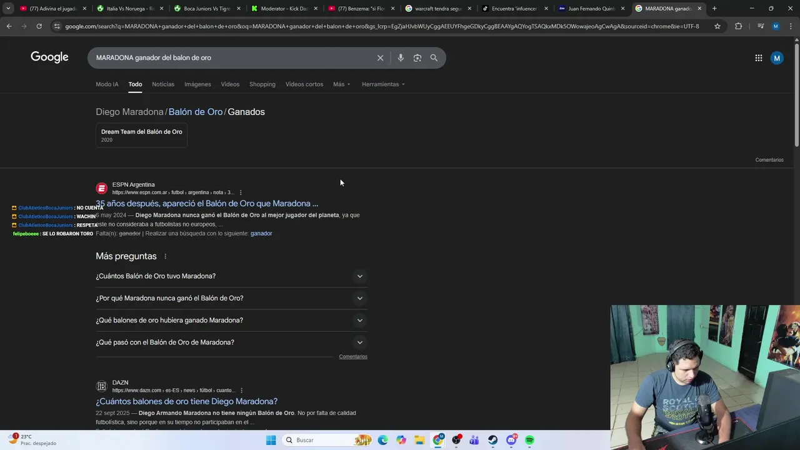Open options next to Más preguntas heading
This screenshot has width=800, height=450.
tap(165, 256)
